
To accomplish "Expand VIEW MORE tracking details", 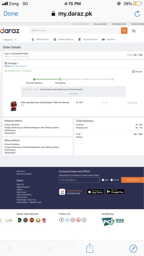I will (x=73, y=94).
